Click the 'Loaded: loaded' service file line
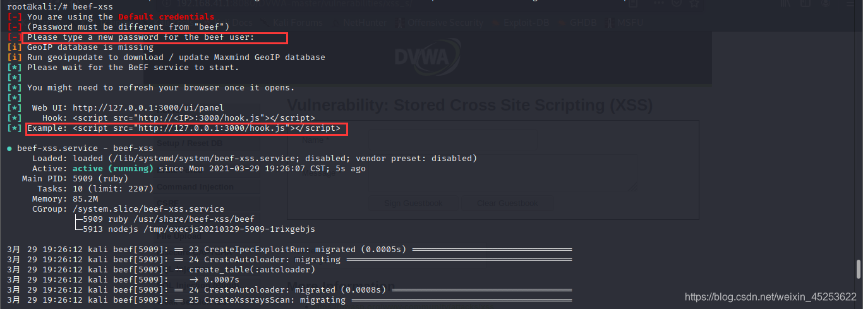This screenshot has height=309, width=863. pos(254,159)
